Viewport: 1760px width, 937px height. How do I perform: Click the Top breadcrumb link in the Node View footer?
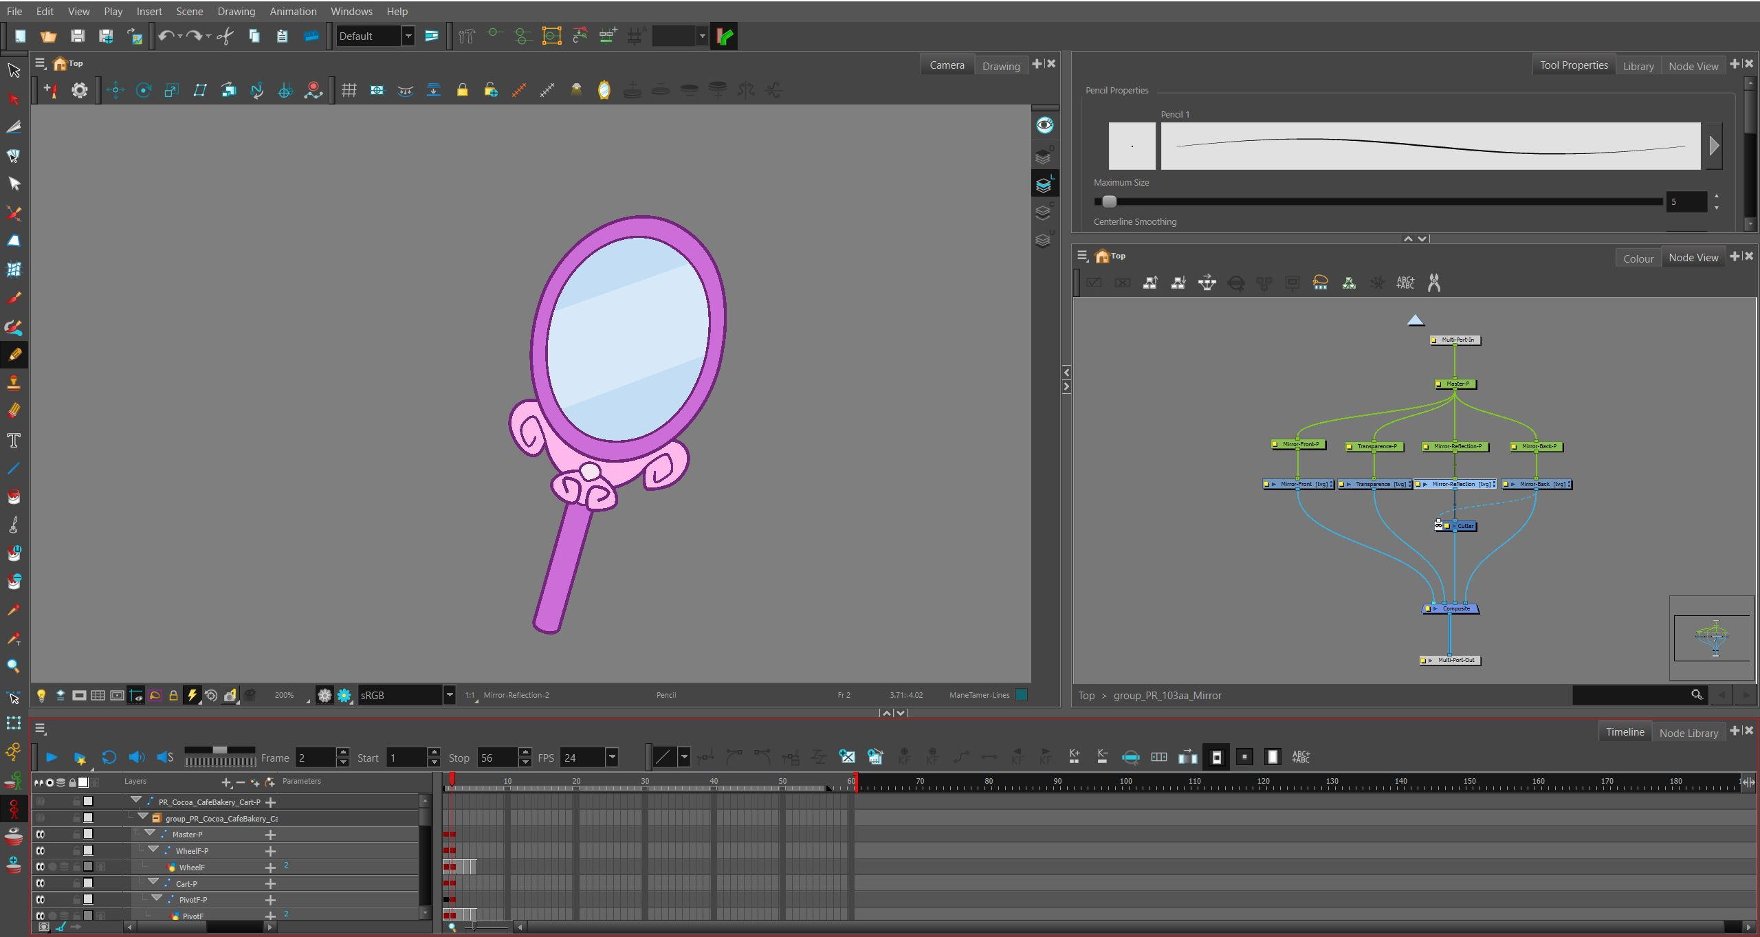pos(1086,695)
